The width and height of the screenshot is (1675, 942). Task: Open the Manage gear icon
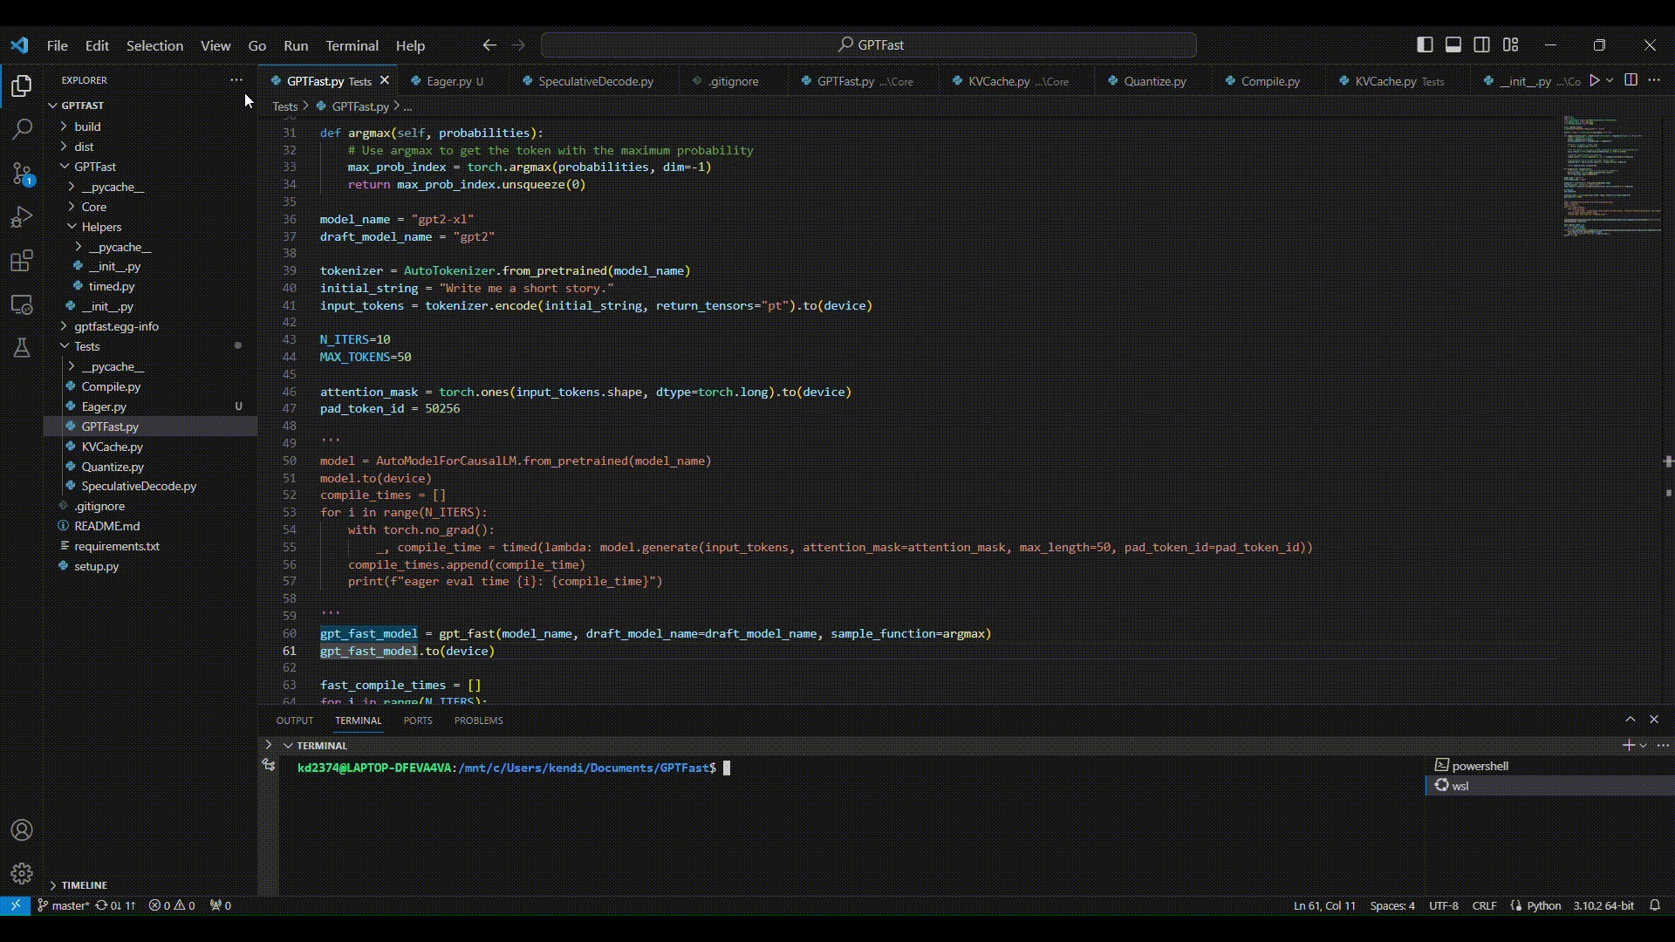(22, 873)
